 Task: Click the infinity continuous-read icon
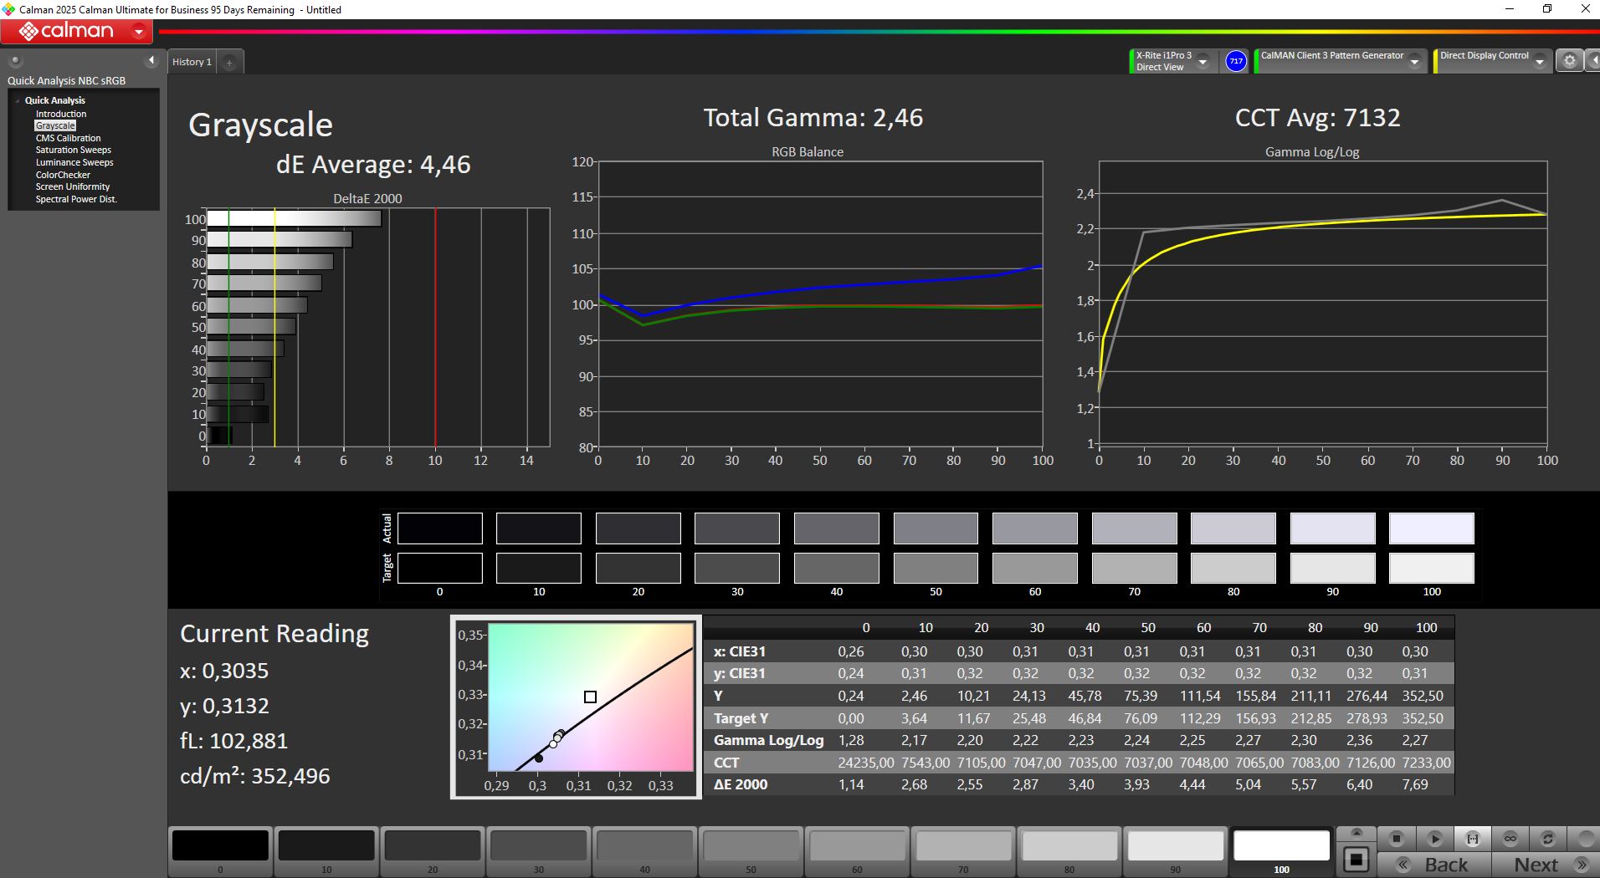1510,839
